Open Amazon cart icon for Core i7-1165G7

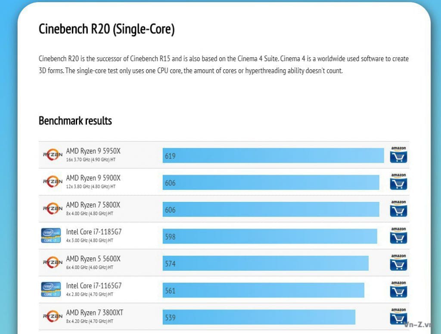398,290
